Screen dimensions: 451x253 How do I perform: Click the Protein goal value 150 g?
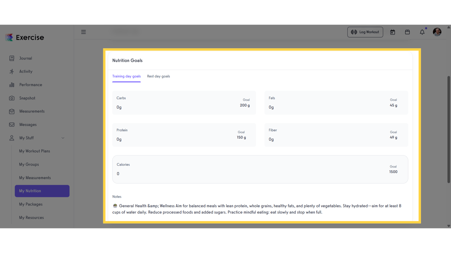[x=241, y=137]
